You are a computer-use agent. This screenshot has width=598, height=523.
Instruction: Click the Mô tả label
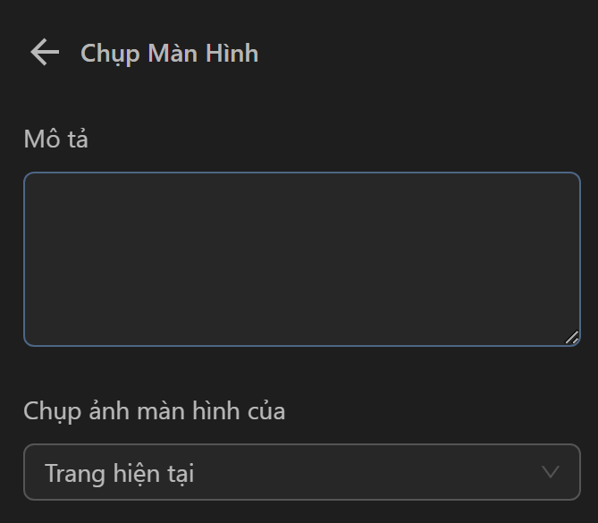click(x=55, y=139)
